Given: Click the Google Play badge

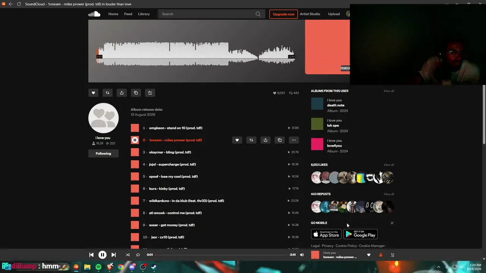Looking at the screenshot, I should click(360, 234).
